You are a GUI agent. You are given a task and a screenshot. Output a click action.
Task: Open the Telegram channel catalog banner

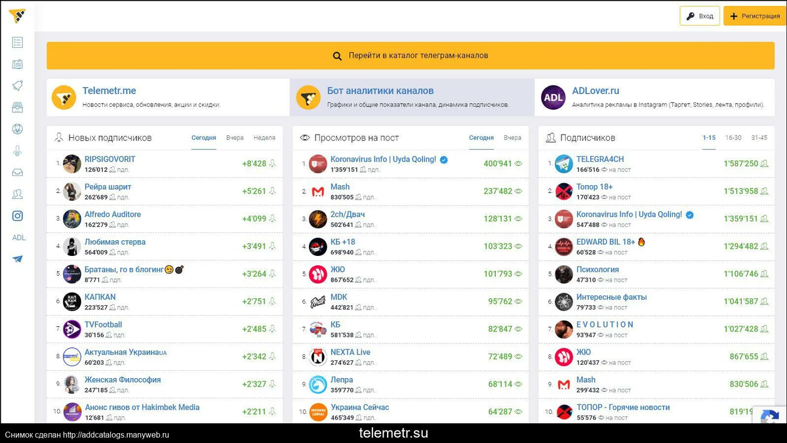411,56
